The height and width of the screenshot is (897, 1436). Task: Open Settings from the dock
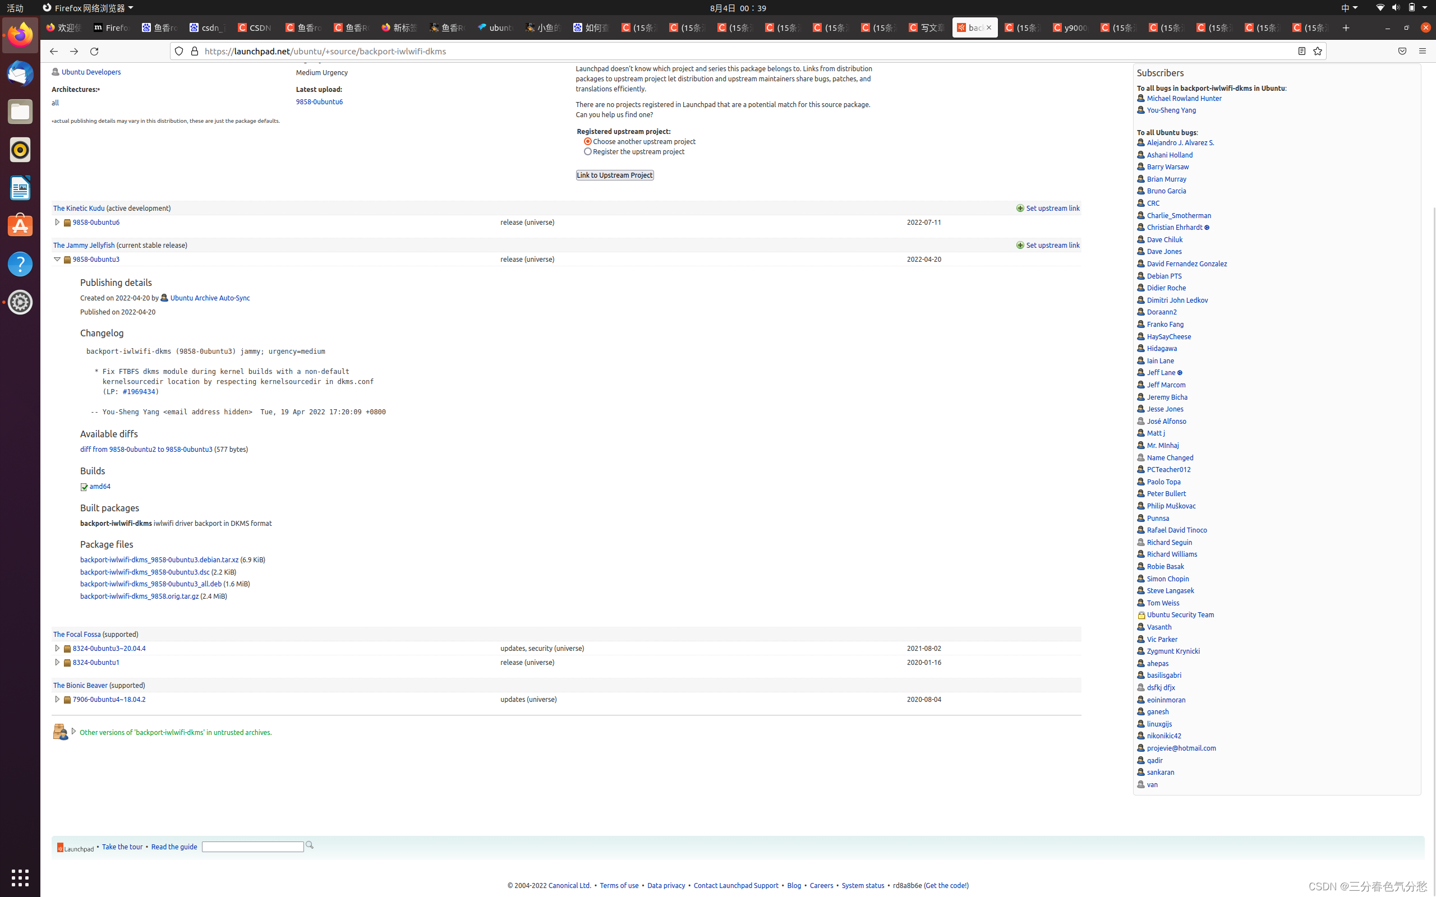pos(20,302)
